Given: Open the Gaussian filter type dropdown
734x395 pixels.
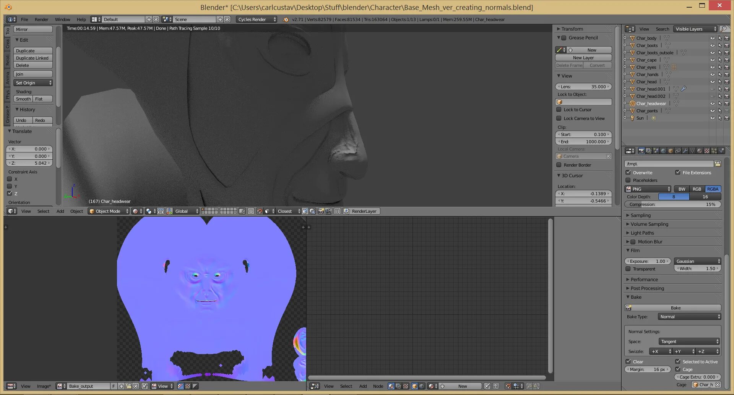Looking at the screenshot, I should point(698,261).
